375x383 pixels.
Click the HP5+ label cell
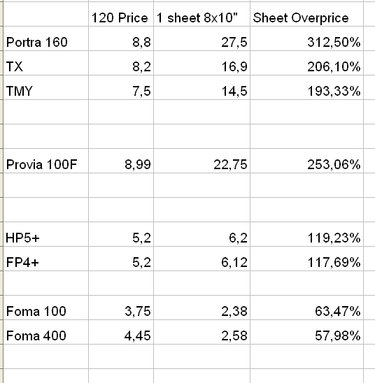(46, 234)
